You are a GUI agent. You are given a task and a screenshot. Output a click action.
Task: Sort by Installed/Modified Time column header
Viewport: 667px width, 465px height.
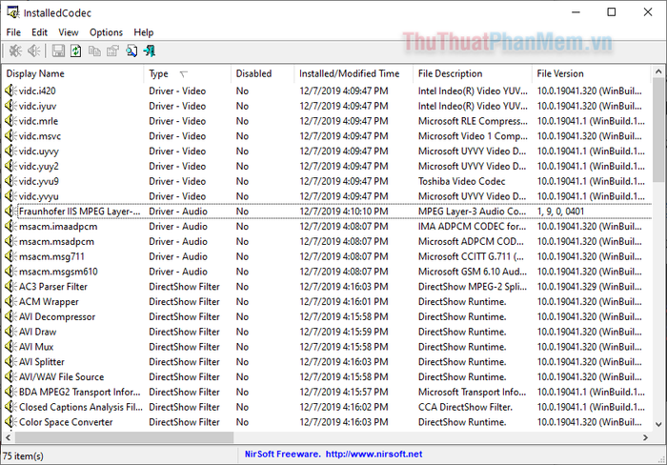coord(354,73)
